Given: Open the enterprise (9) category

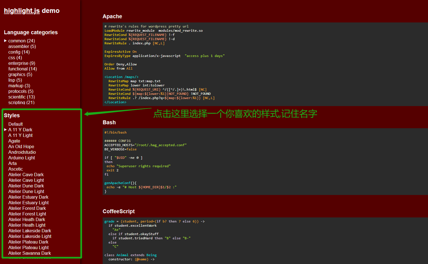Looking at the screenshot, I should (22, 63).
